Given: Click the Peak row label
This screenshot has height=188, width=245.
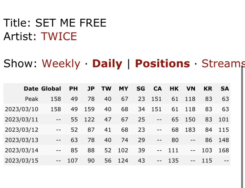Looking at the screenshot, I should pyautogui.click(x=31, y=99).
